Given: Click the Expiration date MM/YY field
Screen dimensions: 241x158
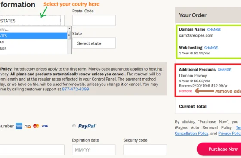Looking at the screenshot, I should pyautogui.click(x=94, y=149).
